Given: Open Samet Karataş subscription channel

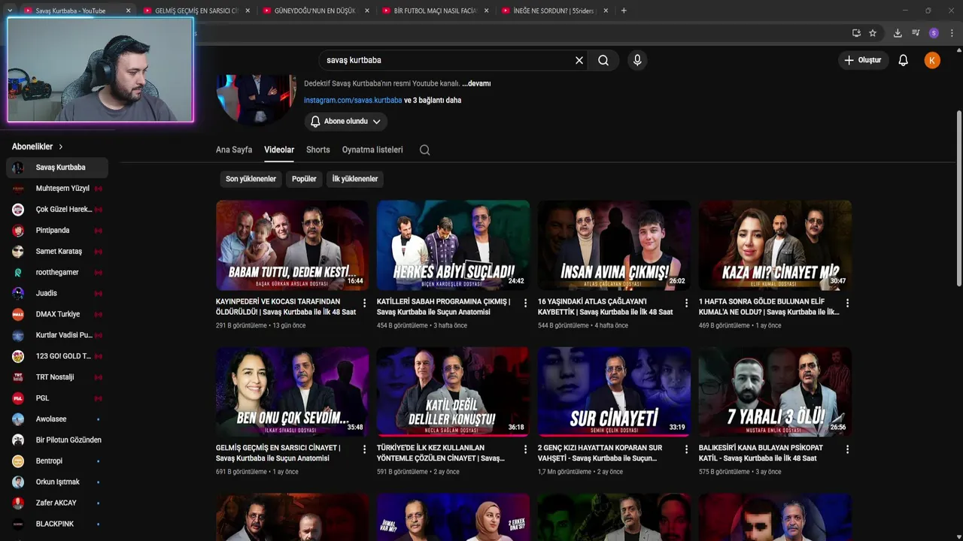Looking at the screenshot, I should point(57,252).
